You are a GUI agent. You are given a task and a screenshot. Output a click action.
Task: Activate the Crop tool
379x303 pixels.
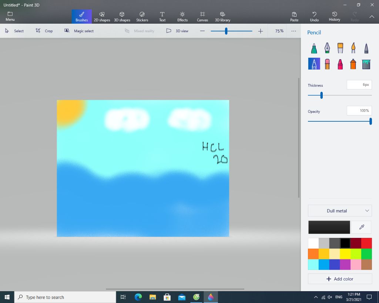tap(44, 31)
